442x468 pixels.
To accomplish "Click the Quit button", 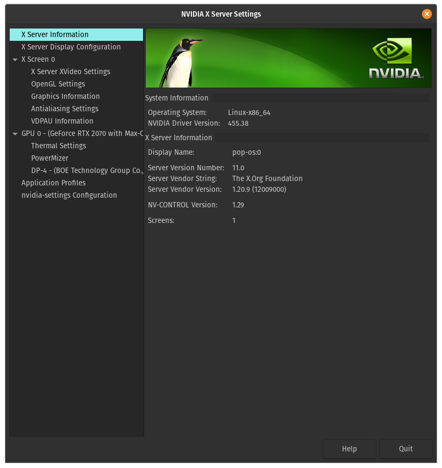I will [405, 449].
